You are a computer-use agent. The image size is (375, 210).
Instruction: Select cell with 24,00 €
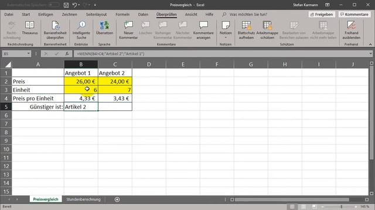[115, 82]
